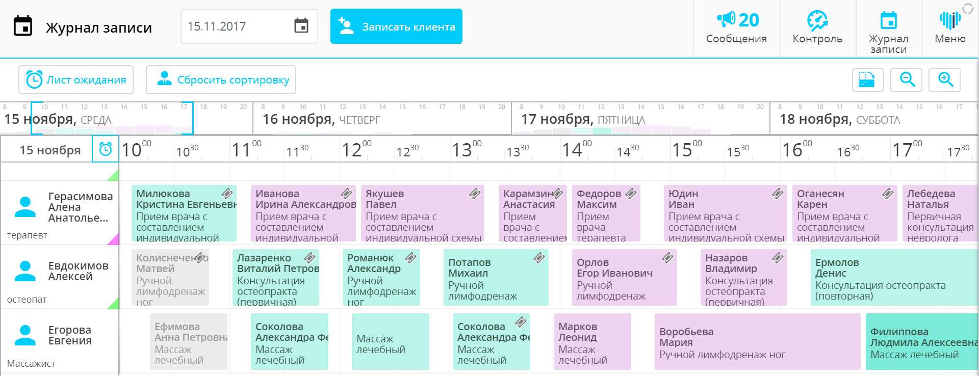The height and width of the screenshot is (376, 979).
Task: Open the Лист ожидания waiting list
Action: [x=76, y=79]
